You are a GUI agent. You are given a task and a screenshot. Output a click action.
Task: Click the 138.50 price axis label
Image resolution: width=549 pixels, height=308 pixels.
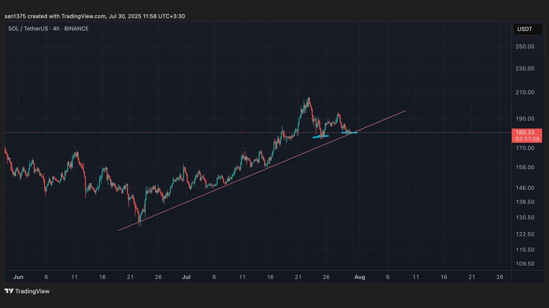[x=525, y=202]
